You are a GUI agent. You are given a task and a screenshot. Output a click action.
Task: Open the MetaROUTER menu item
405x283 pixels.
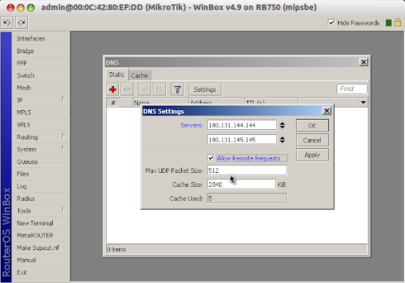(x=40, y=236)
